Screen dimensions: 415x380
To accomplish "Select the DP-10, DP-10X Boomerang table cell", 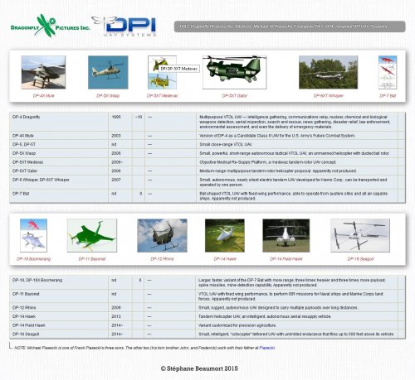I will [x=59, y=282].
